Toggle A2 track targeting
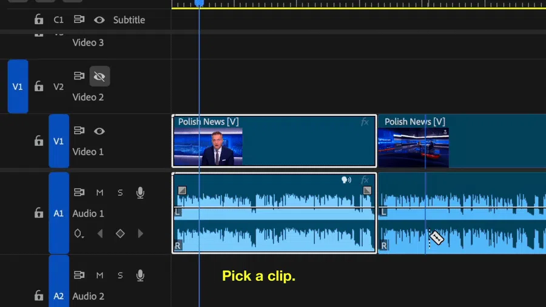The width and height of the screenshot is (546, 307). (58, 282)
